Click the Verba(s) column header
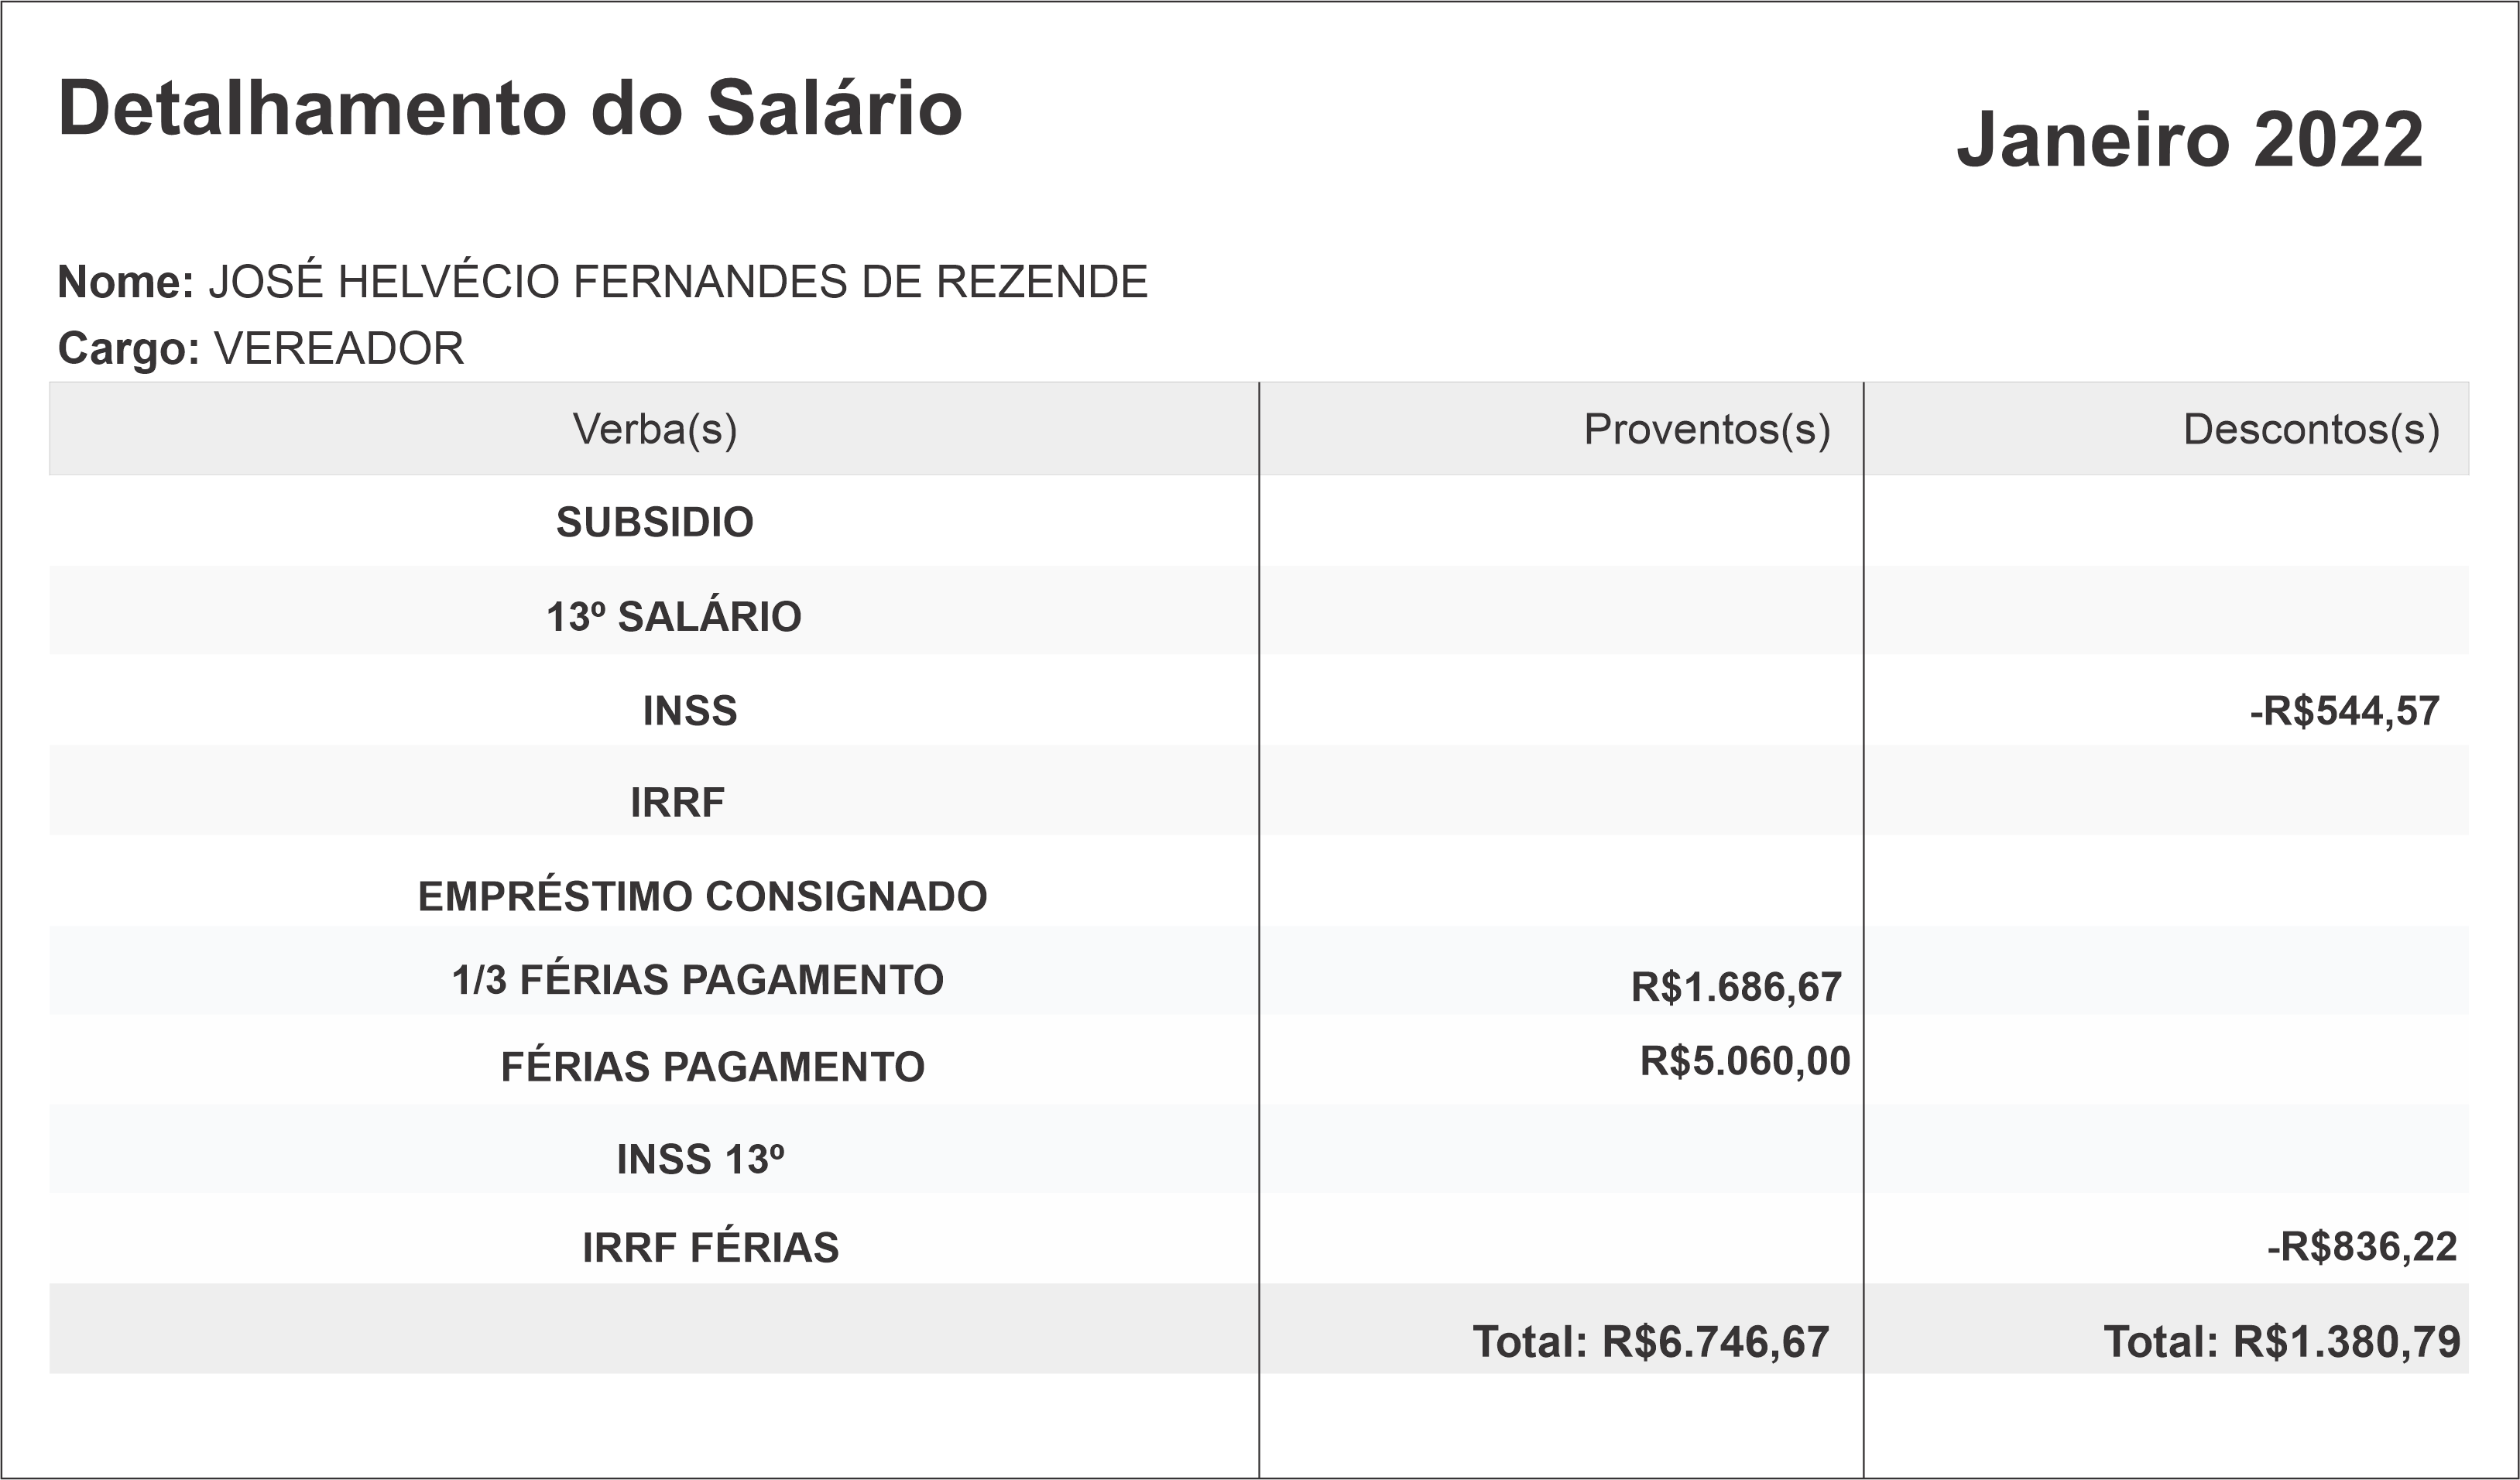This screenshot has width=2520, height=1480. [x=654, y=429]
